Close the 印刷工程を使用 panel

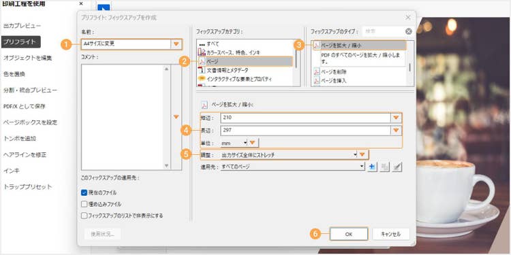coord(81,4)
